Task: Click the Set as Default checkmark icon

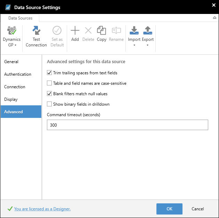Action: (57, 31)
